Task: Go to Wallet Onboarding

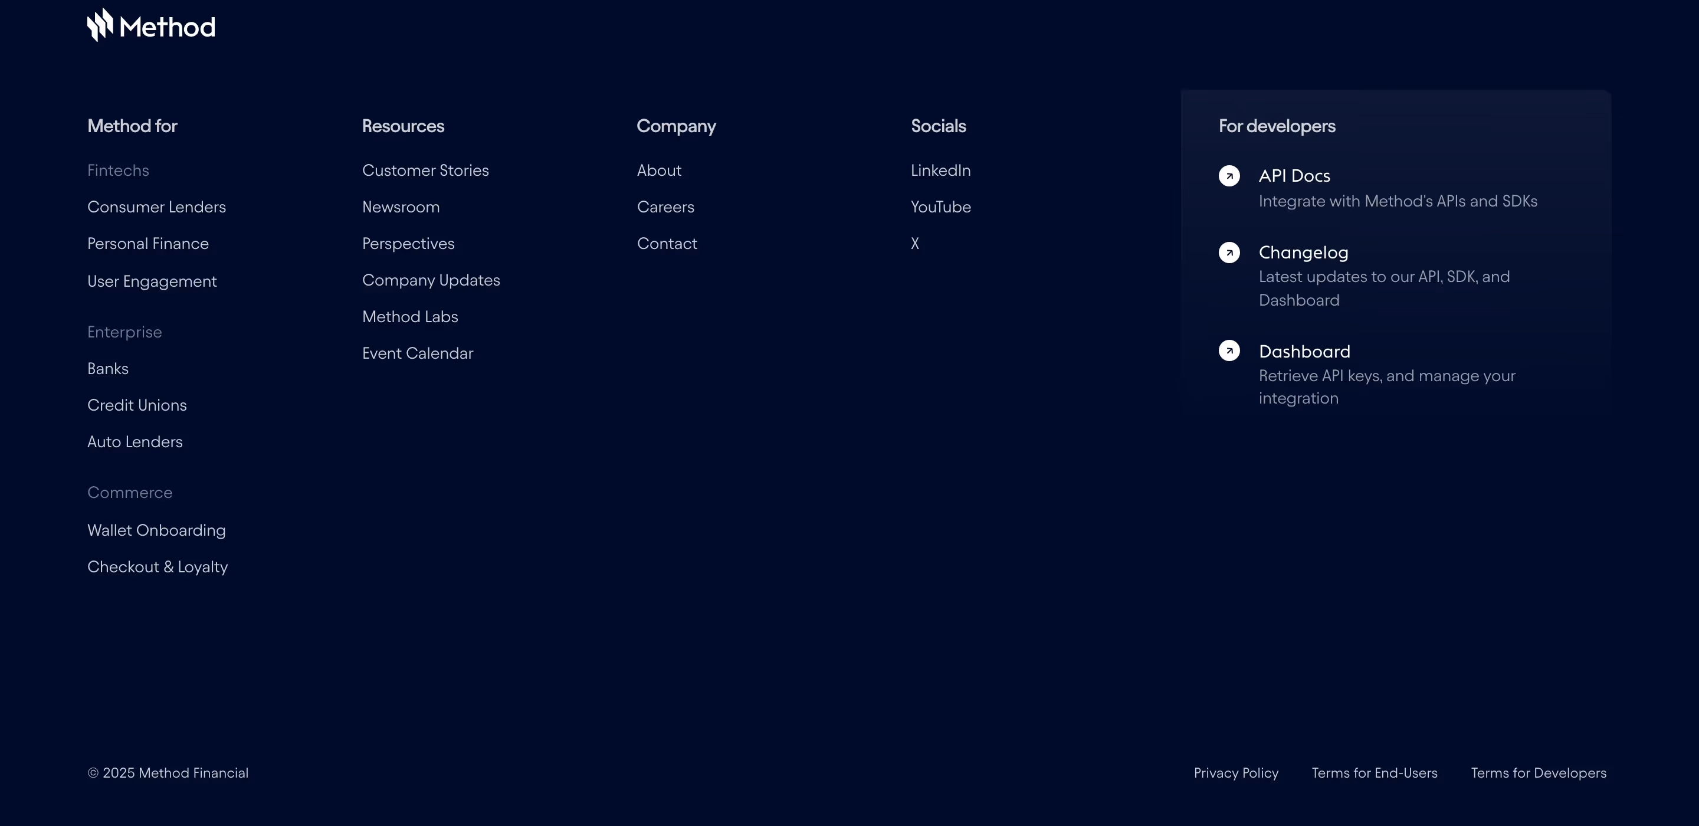Action: pyautogui.click(x=156, y=530)
